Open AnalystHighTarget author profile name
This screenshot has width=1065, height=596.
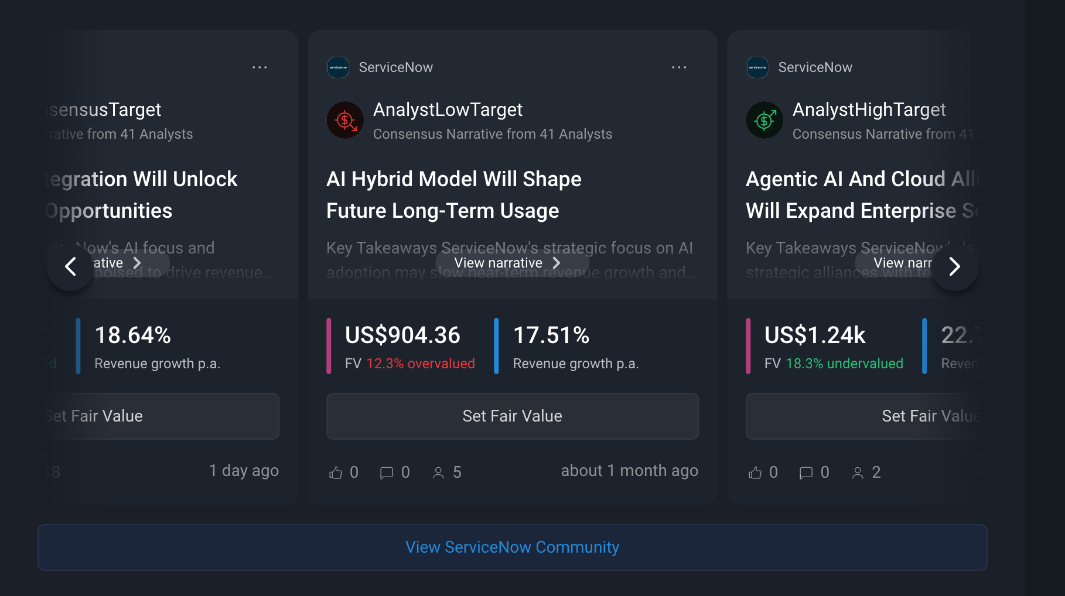869,109
